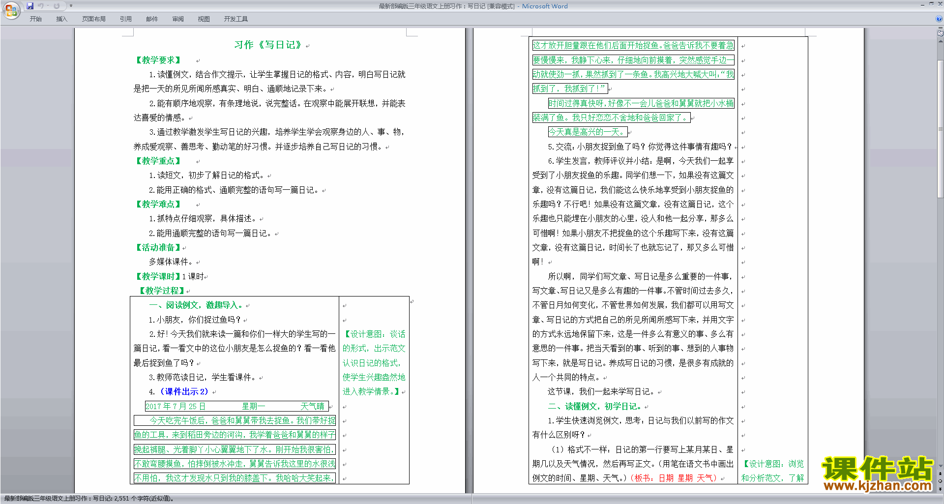Toggle the ruler icon above the vertical scrollbar
Screen dimensions: 944x504
coord(940,33)
